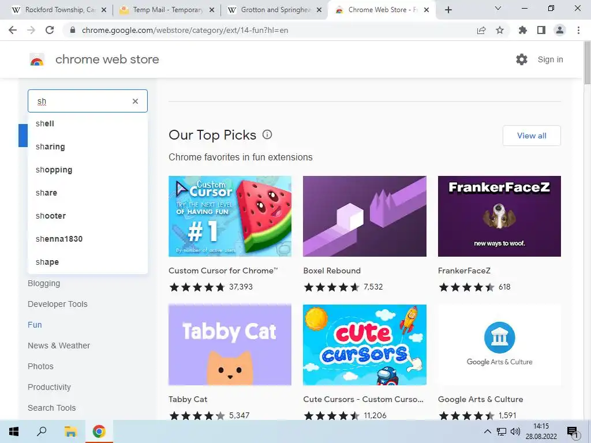Choose 'shooter' search suggestion
Image resolution: width=591 pixels, height=443 pixels.
88,216
